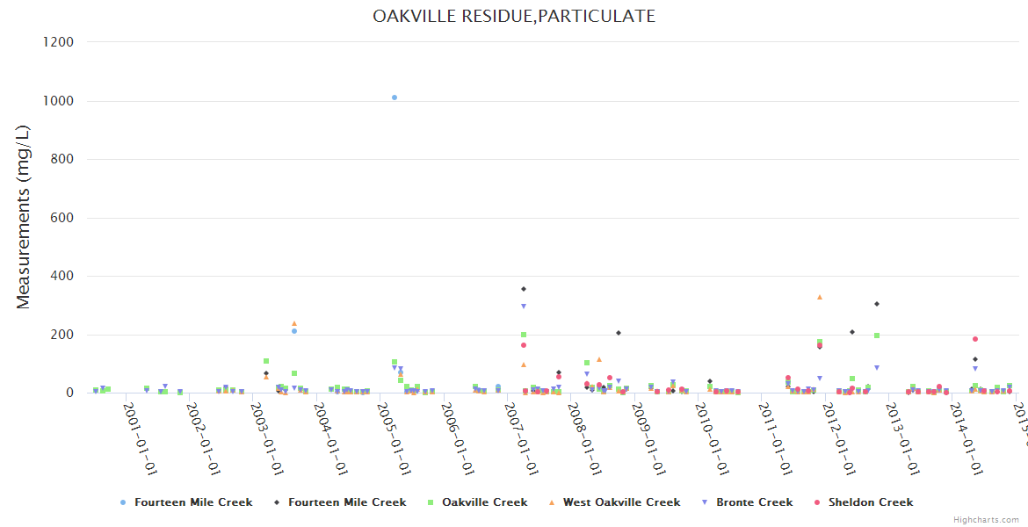Viewport: 1028px width, 527px height.
Task: Click the orange triangle point near 325 mg/L
Action: [820, 297]
